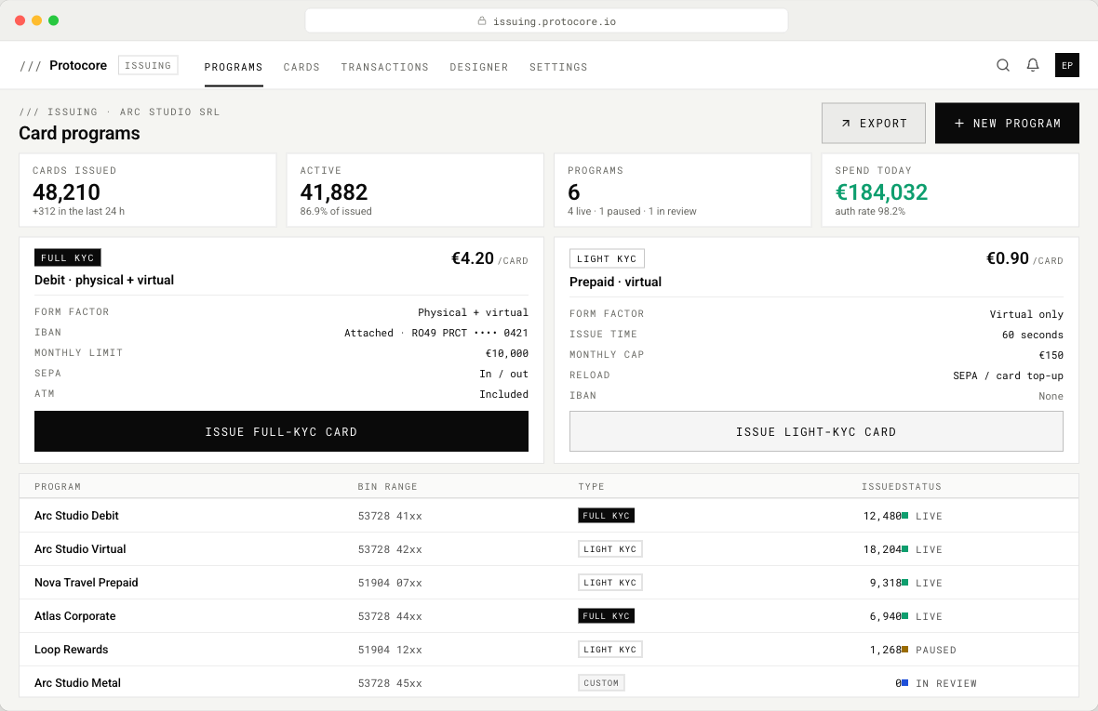The width and height of the screenshot is (1098, 711).
Task: Click the Issuing badge beside the logo
Action: coord(148,65)
